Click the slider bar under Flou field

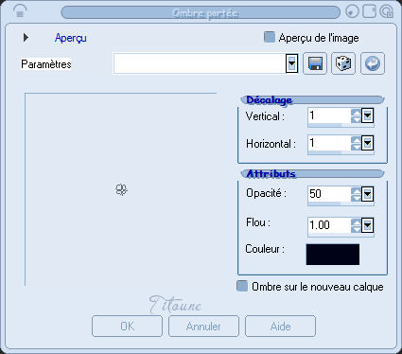pos(341,235)
